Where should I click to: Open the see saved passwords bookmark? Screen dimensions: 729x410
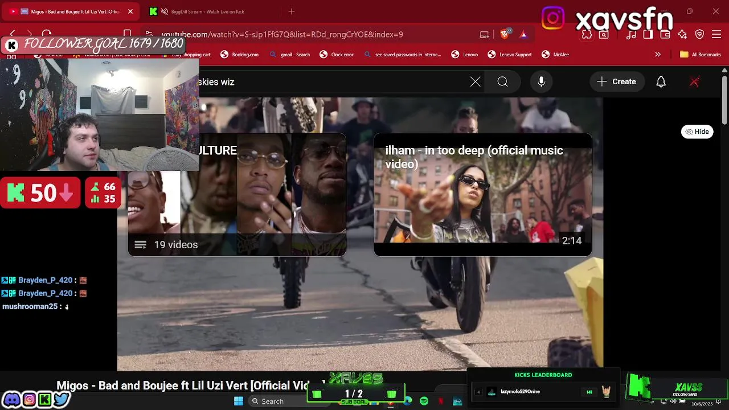pos(402,55)
